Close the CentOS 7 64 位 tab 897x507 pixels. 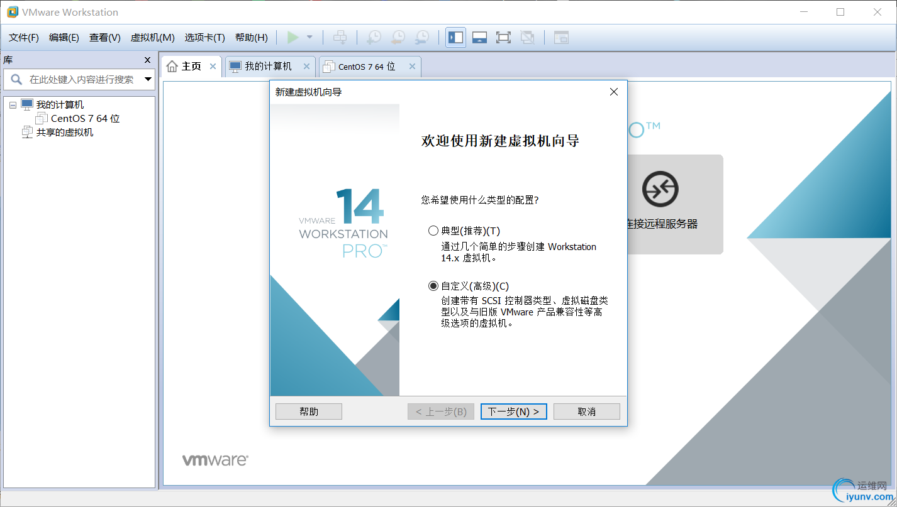(x=412, y=67)
